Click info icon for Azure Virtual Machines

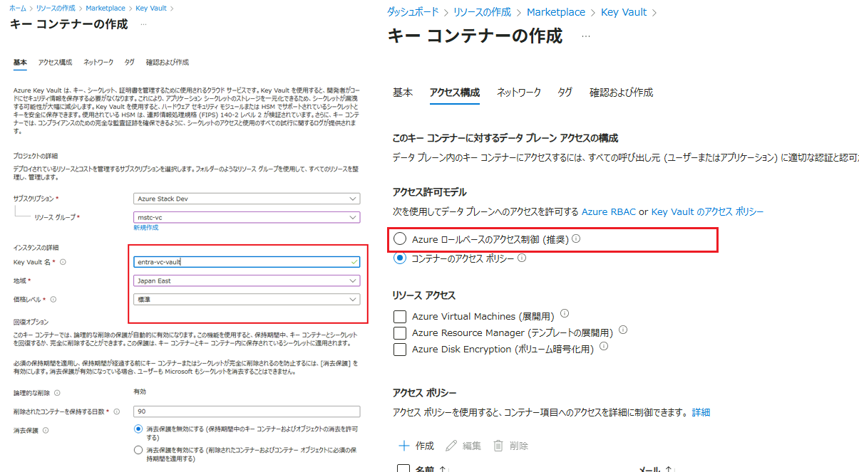(565, 313)
